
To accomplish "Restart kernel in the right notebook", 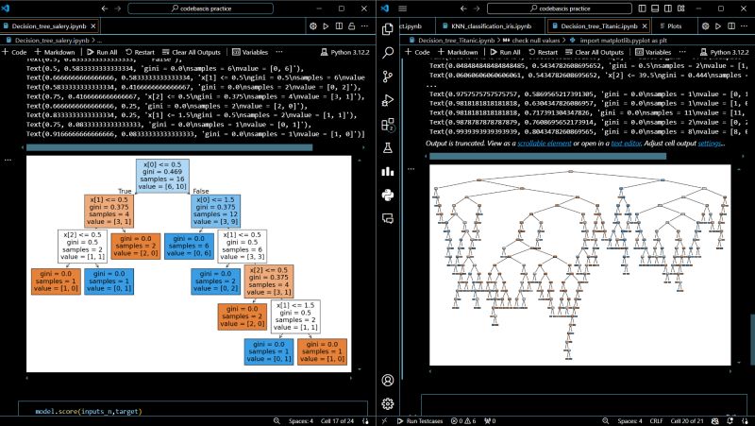I will point(544,52).
